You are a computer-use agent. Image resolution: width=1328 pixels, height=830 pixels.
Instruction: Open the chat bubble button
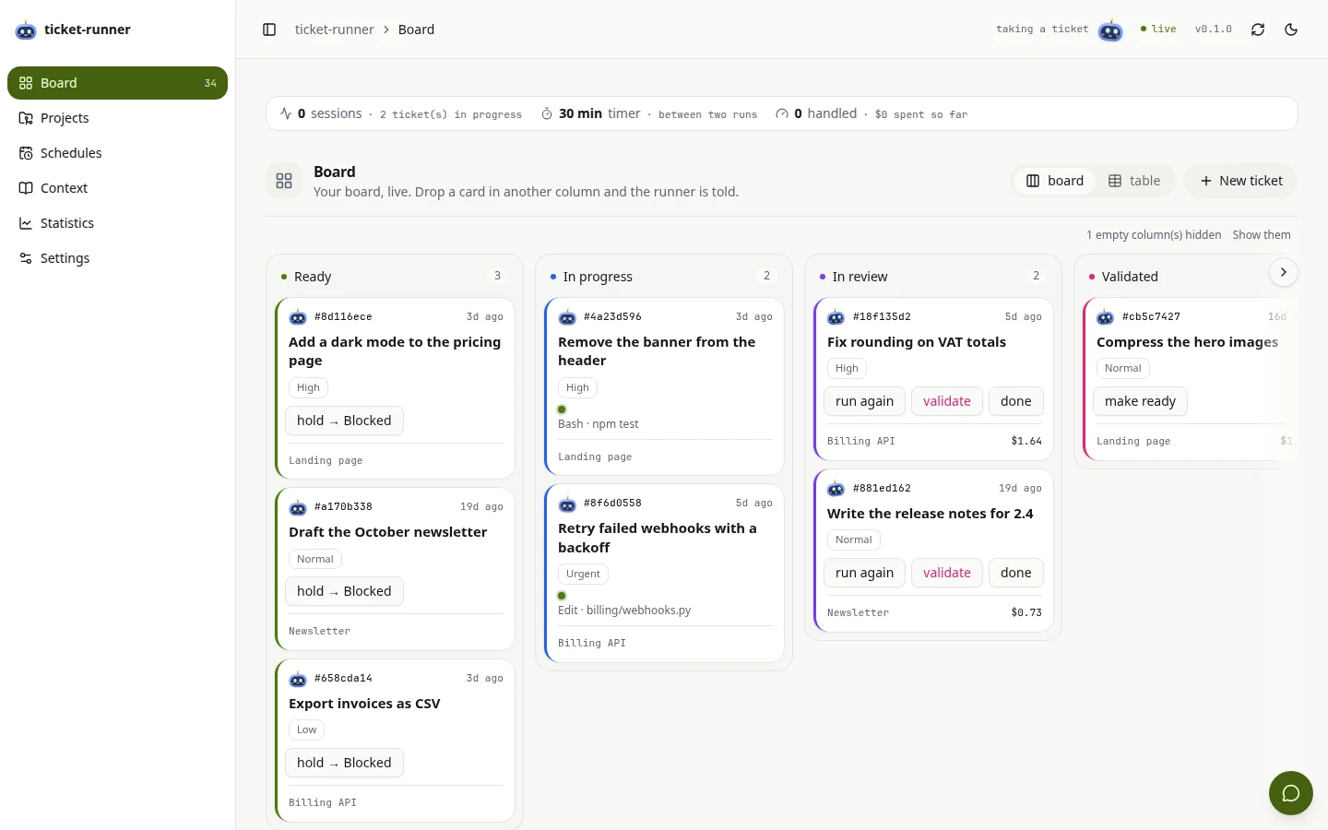(1291, 793)
